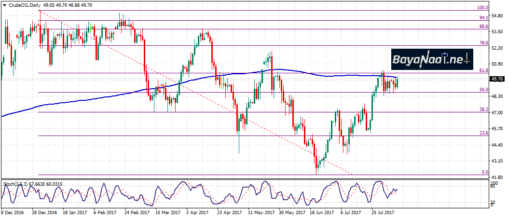
Task: Click the 3 Apr 2017 date label
Action: point(196,212)
